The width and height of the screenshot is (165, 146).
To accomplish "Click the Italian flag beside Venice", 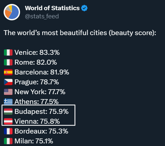I will (x=8, y=52).
